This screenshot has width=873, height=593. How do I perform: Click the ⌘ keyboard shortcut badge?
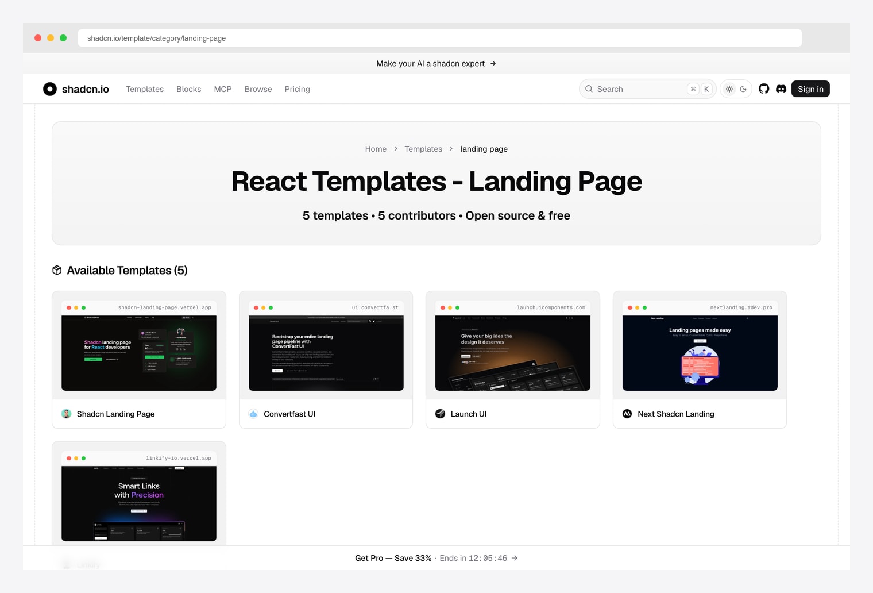point(693,89)
